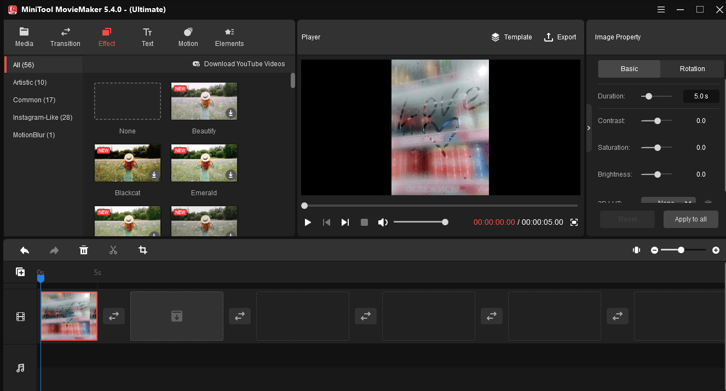Open the Text tab
Image resolution: width=726 pixels, height=391 pixels.
(x=147, y=37)
